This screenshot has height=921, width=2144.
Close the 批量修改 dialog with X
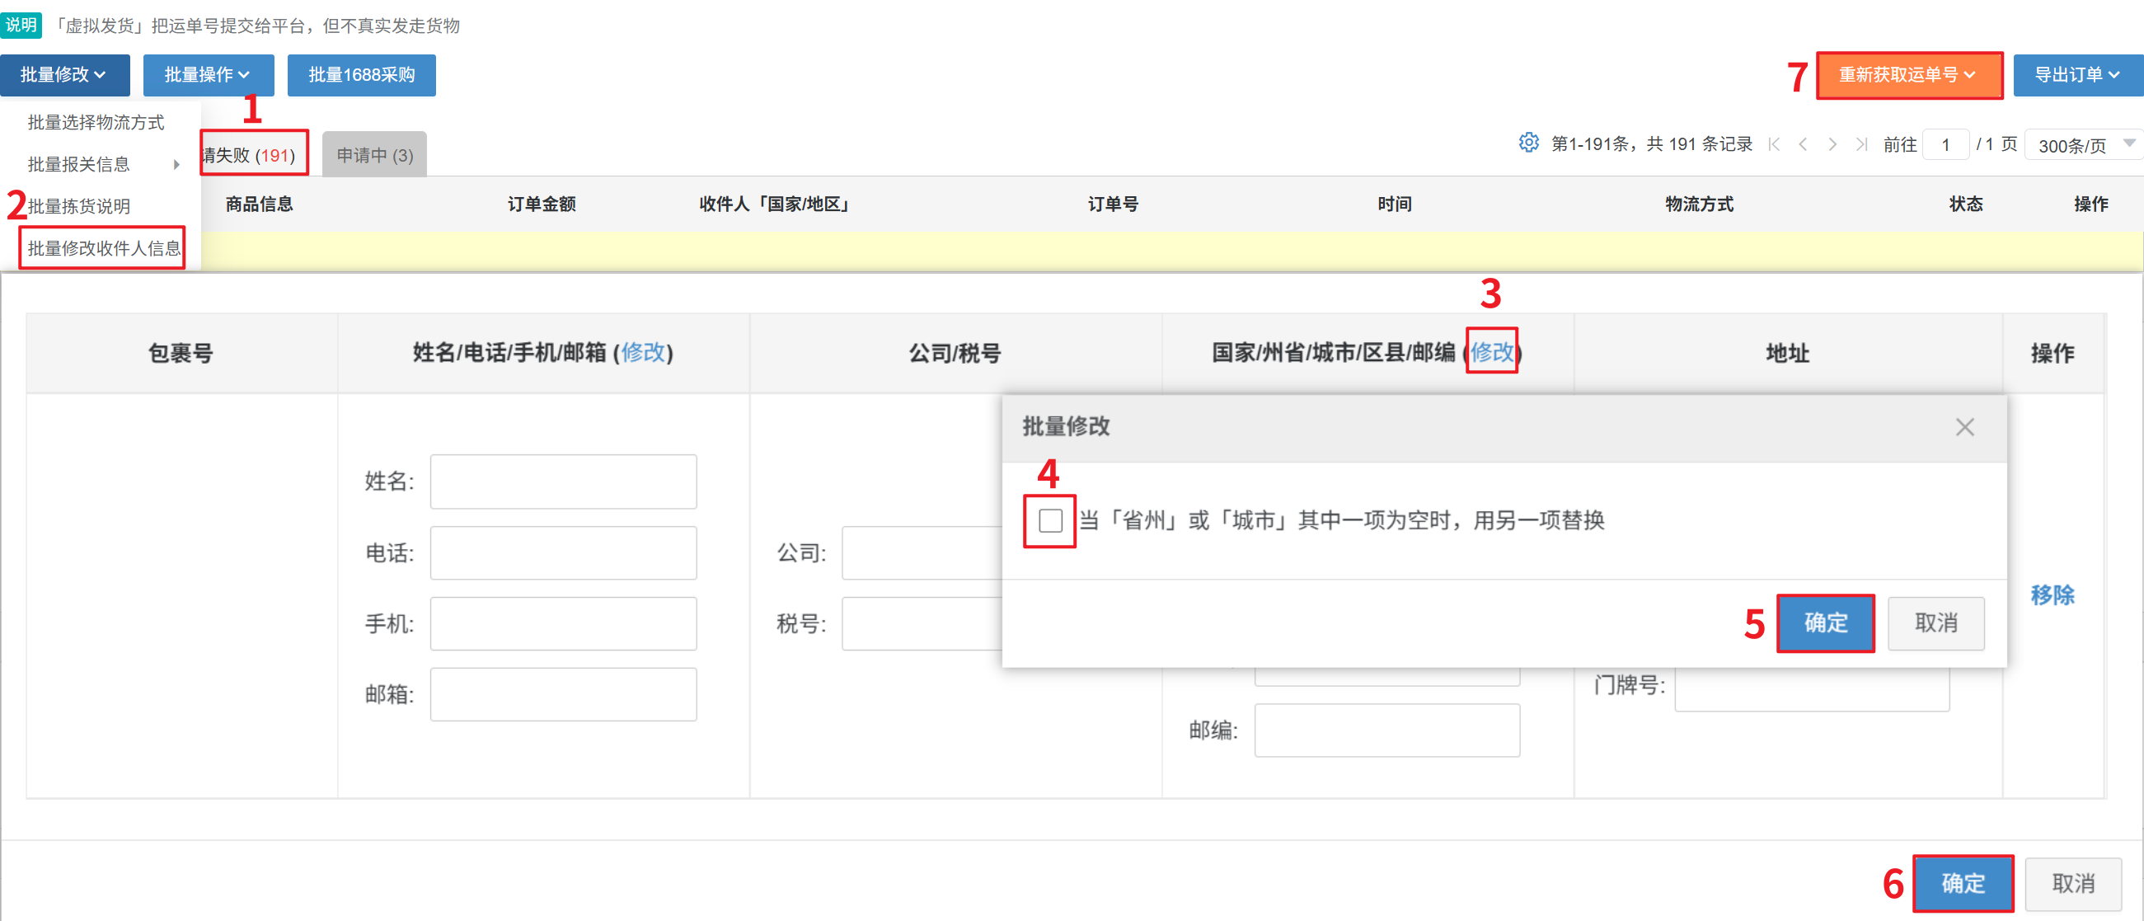(1964, 427)
